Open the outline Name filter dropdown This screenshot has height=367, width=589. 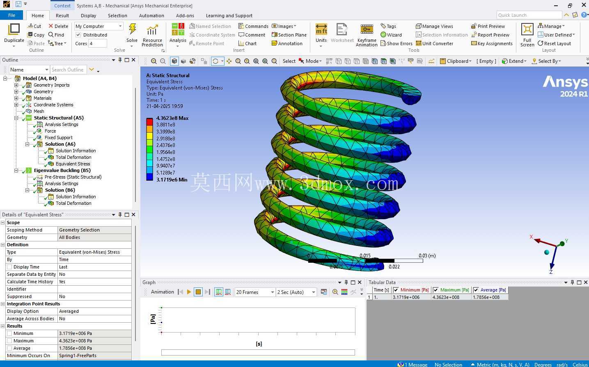click(29, 70)
